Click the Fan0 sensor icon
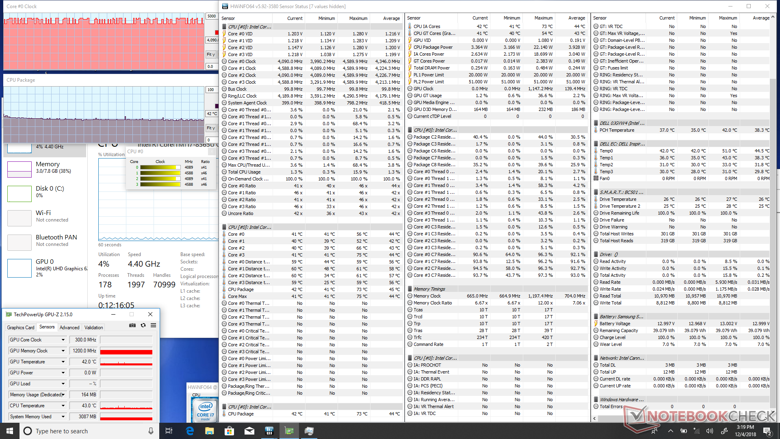This screenshot has width=780, height=439. coord(596,178)
